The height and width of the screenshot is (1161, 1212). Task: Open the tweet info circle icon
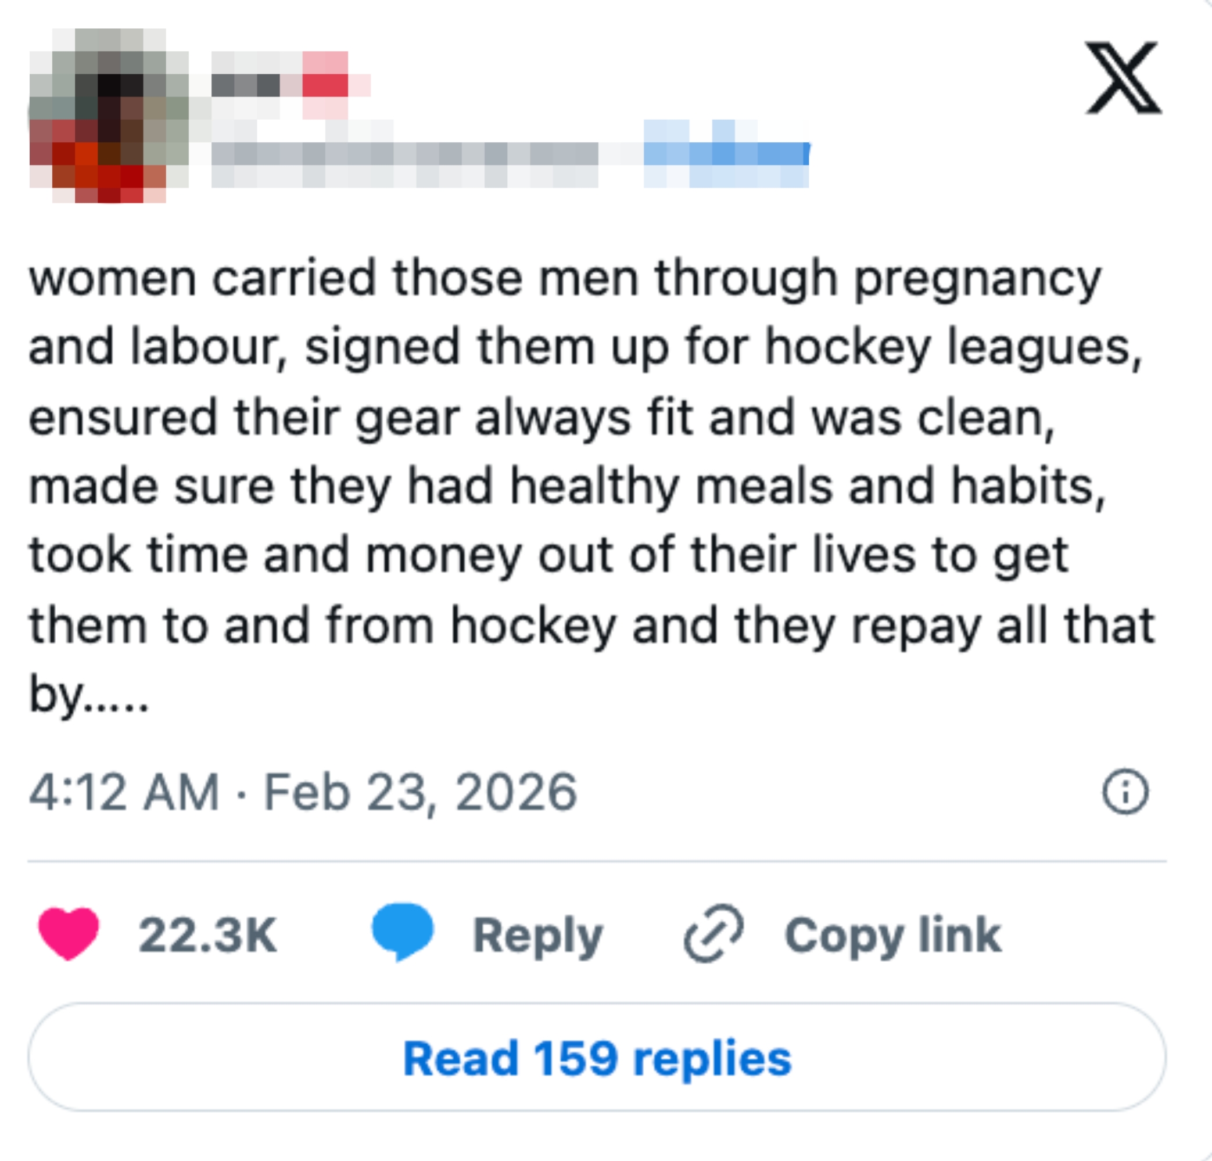coord(1125,792)
